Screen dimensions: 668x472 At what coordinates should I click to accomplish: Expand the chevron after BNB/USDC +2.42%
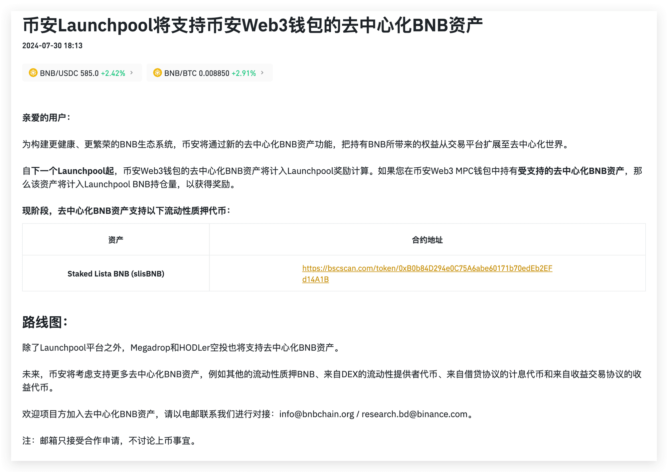(x=132, y=72)
